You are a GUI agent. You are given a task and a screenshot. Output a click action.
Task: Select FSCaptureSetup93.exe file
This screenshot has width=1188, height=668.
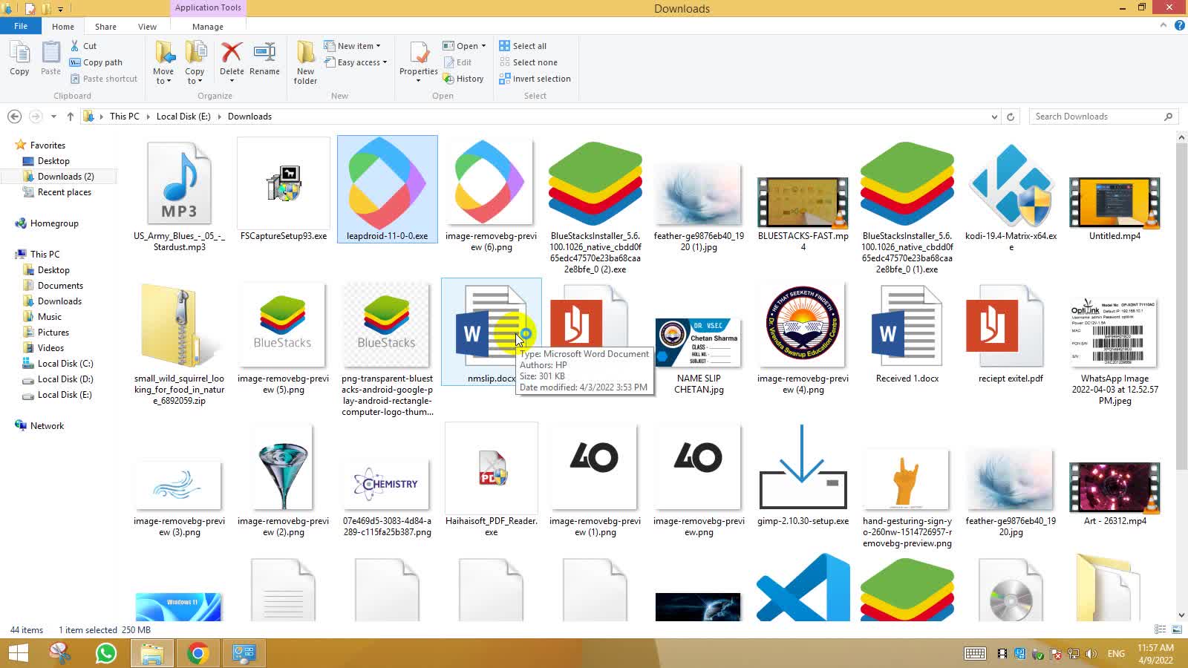pyautogui.click(x=284, y=190)
